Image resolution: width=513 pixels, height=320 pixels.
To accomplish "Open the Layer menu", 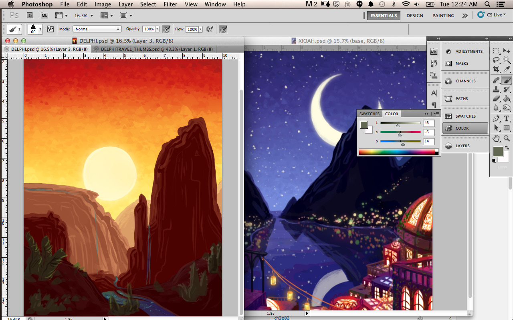I will (126, 4).
